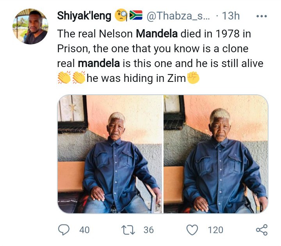281x246 pixels.
Task: Like the tweet with the heart icon
Action: pos(192,230)
